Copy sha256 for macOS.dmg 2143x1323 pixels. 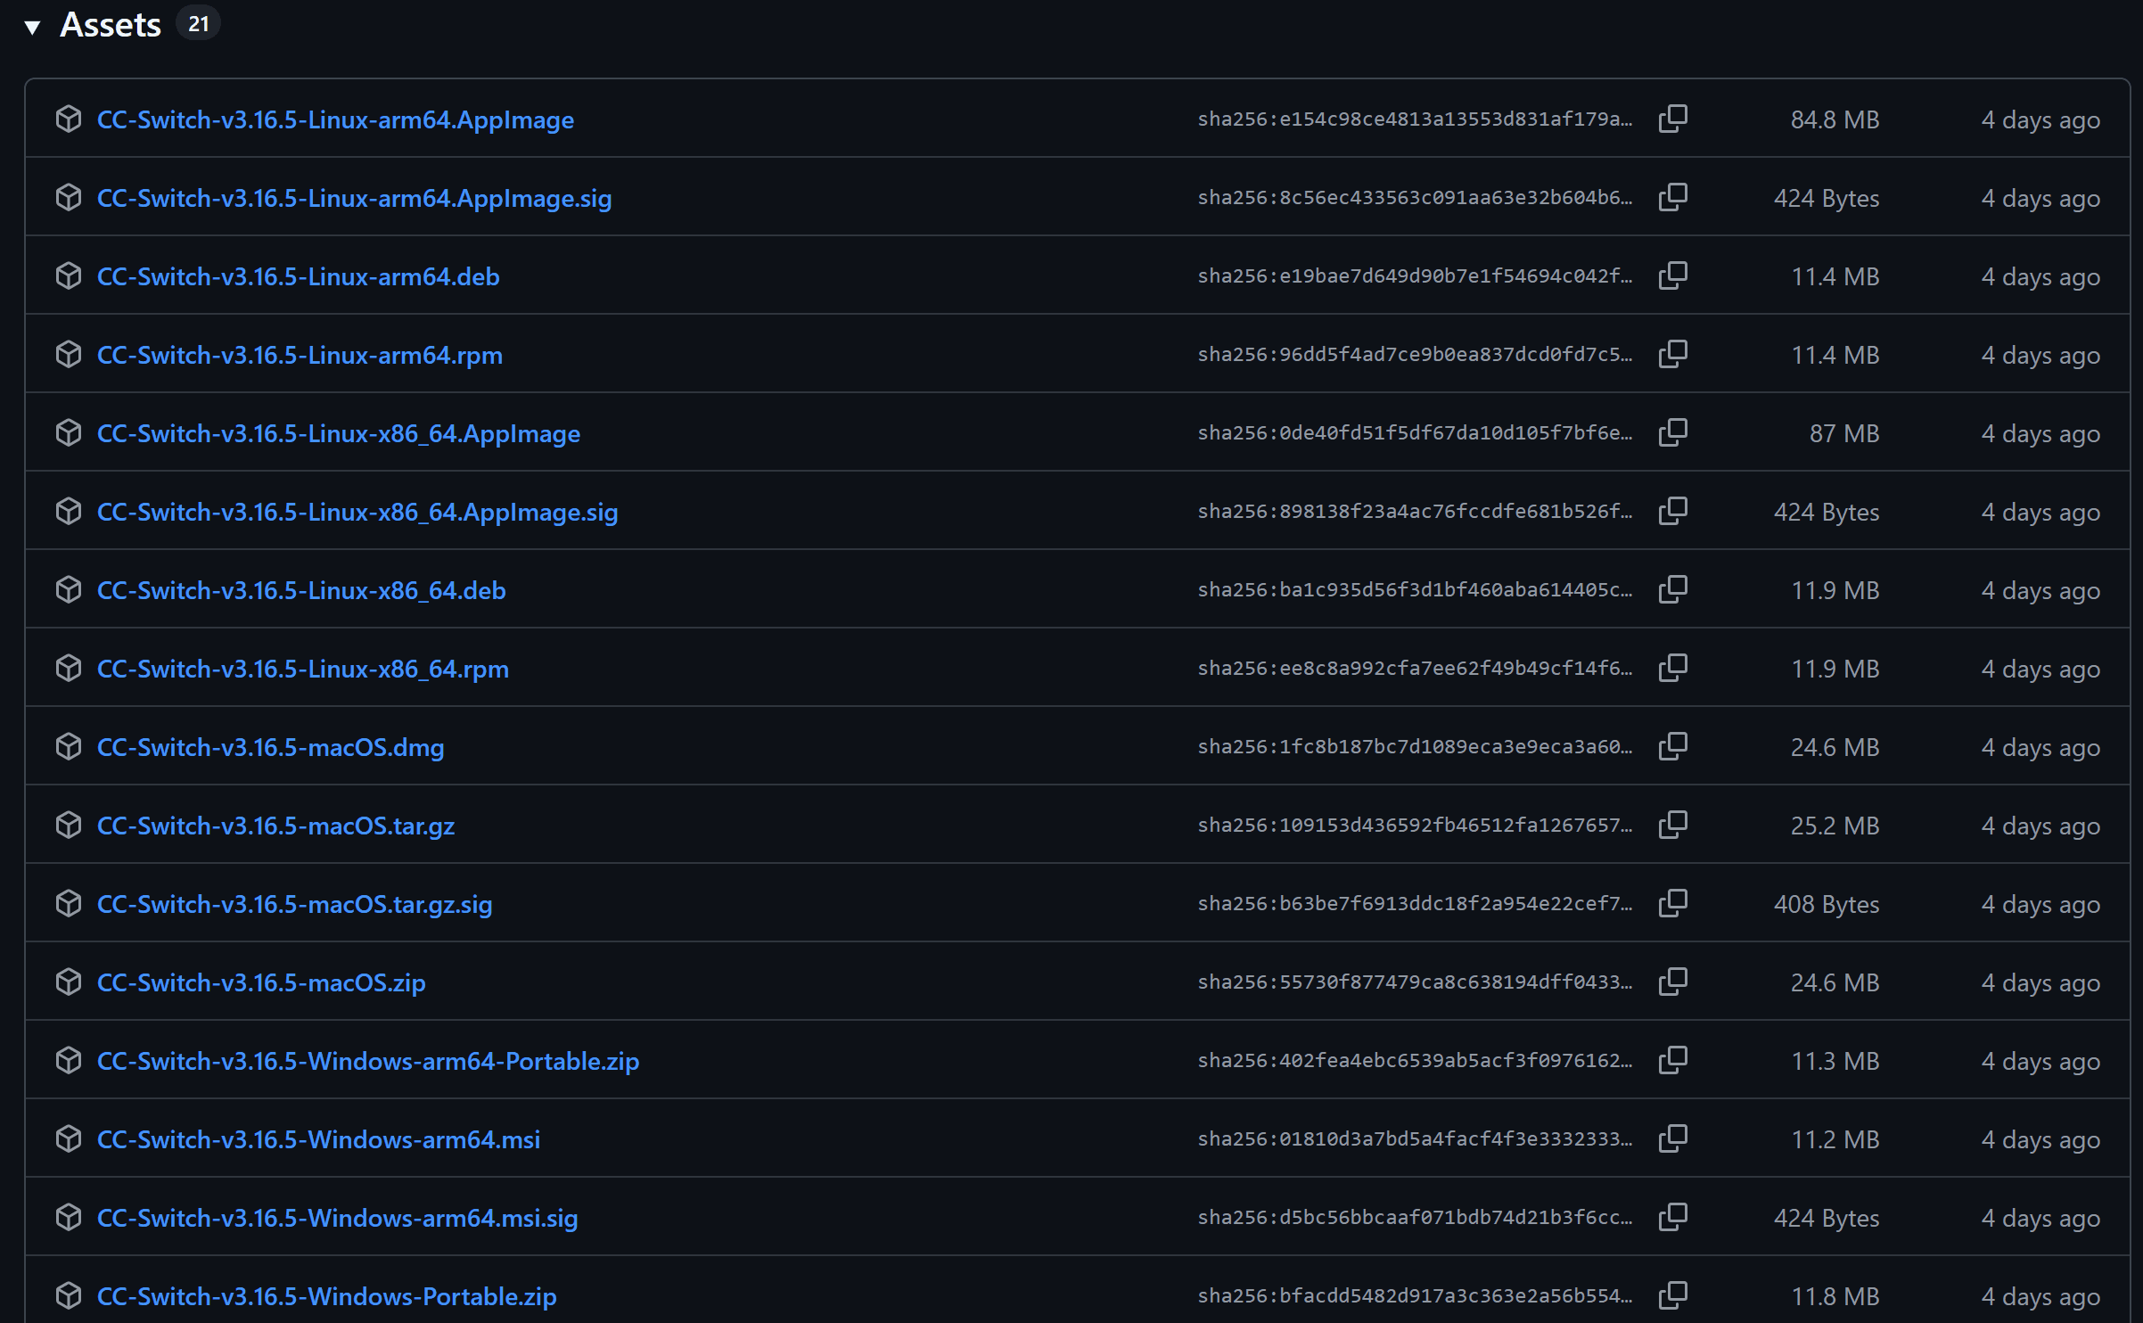[1672, 746]
